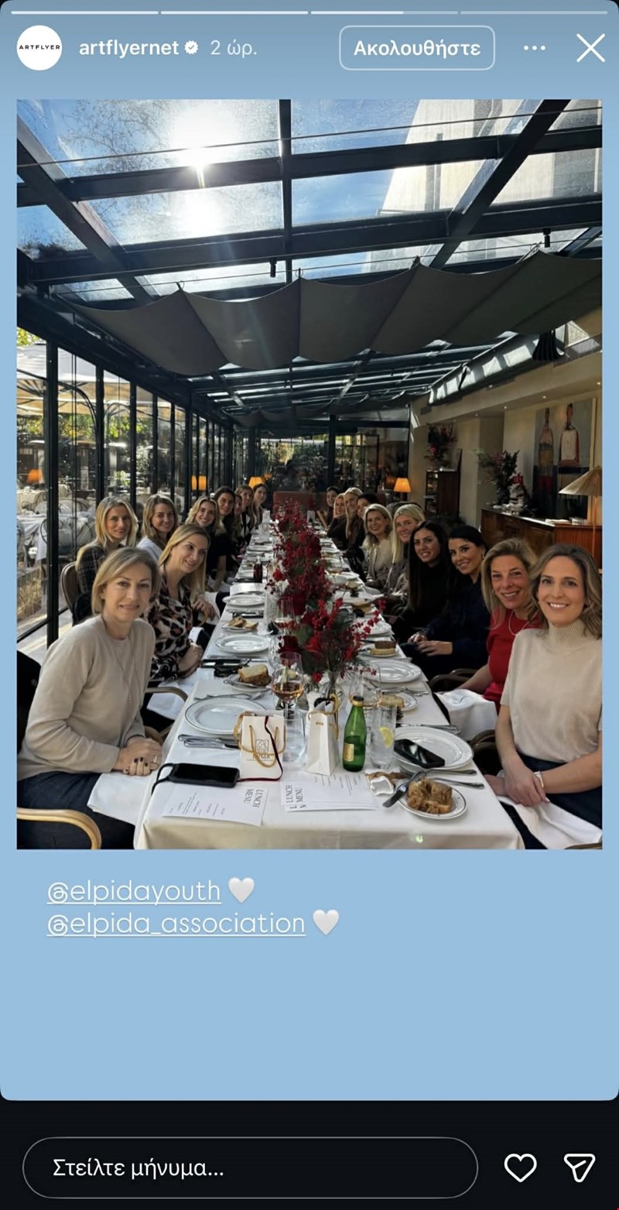Open the @elpidayouth mention
Image resolution: width=619 pixels, height=1210 pixels.
click(x=134, y=891)
